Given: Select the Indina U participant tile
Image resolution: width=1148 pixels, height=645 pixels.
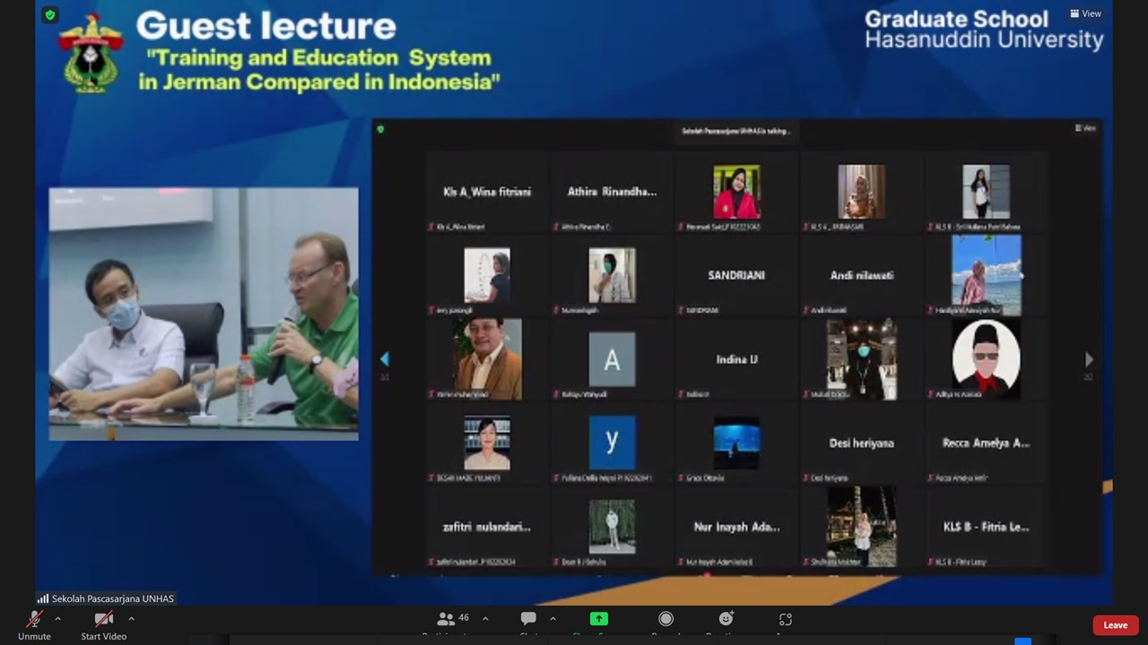Looking at the screenshot, I should 736,359.
